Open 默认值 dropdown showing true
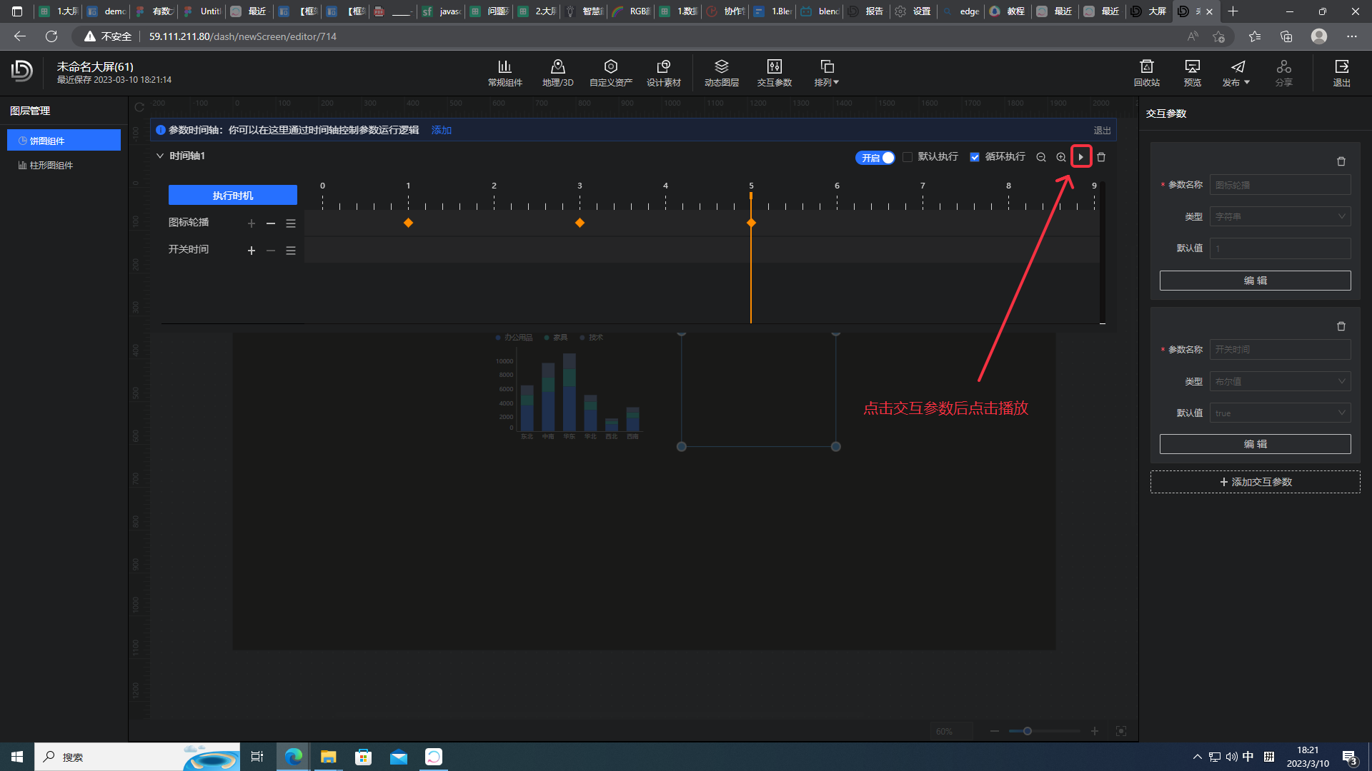The height and width of the screenshot is (771, 1372). [x=1280, y=413]
